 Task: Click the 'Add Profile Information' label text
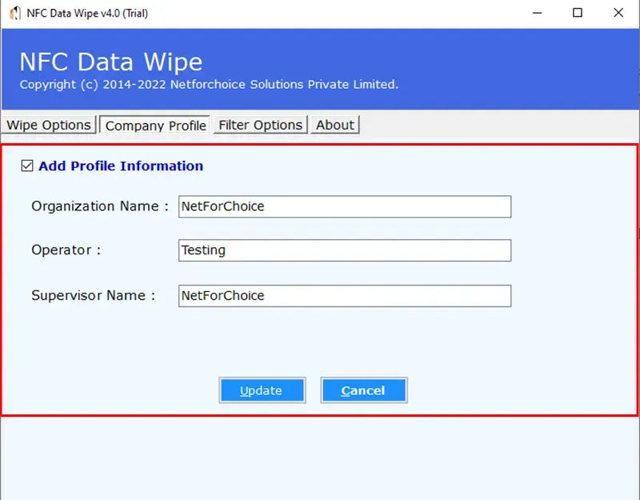click(x=121, y=166)
